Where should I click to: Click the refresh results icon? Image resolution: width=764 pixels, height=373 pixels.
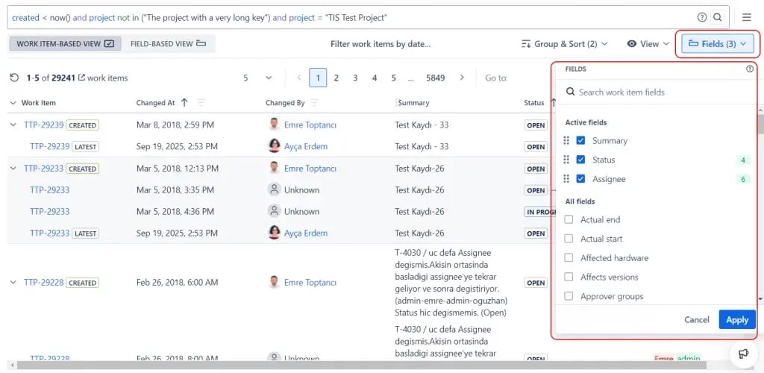click(x=14, y=78)
